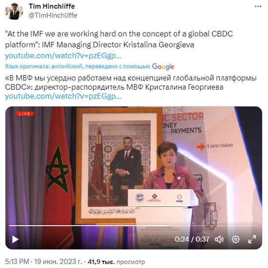Click the Russian translated tweet text

[131, 82]
